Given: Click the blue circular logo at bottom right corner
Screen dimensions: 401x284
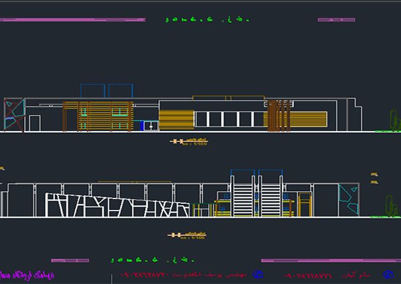Looking at the screenshot, I should pos(385,274).
